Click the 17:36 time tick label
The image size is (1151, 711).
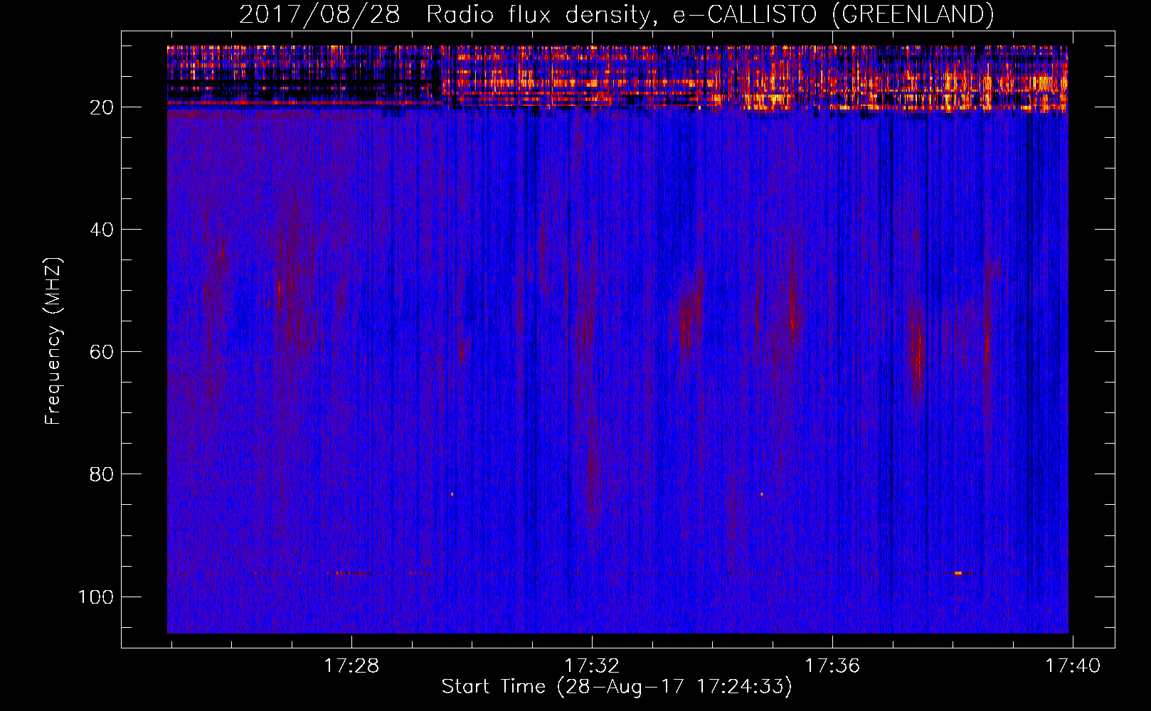click(x=832, y=666)
